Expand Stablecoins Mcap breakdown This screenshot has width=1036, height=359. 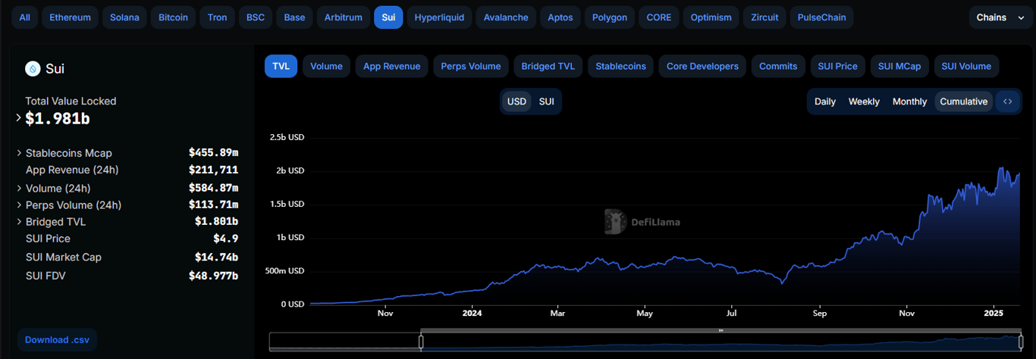(20, 153)
